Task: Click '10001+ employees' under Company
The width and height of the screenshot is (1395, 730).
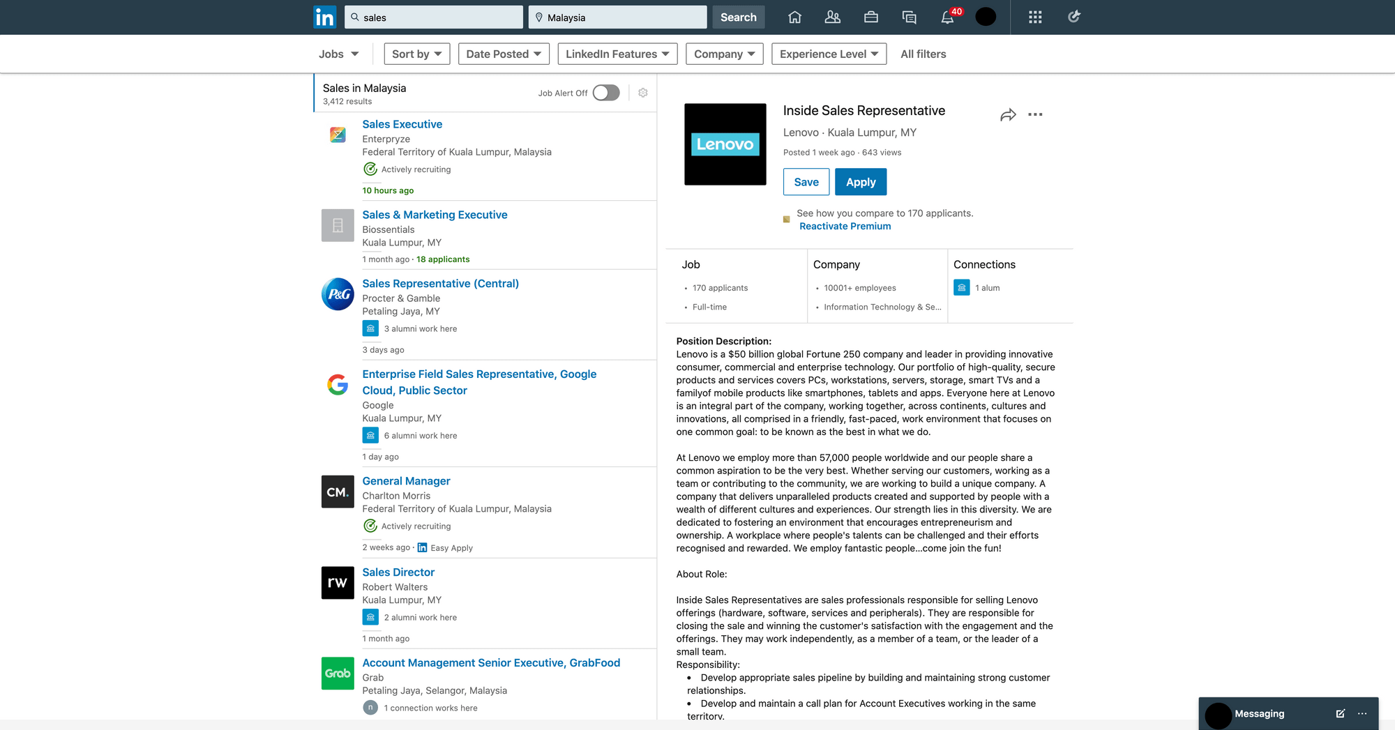Action: click(860, 287)
